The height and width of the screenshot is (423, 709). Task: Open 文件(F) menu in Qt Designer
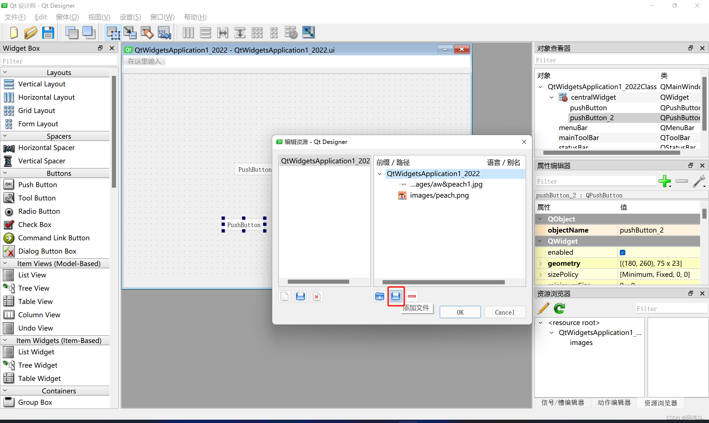coord(16,17)
